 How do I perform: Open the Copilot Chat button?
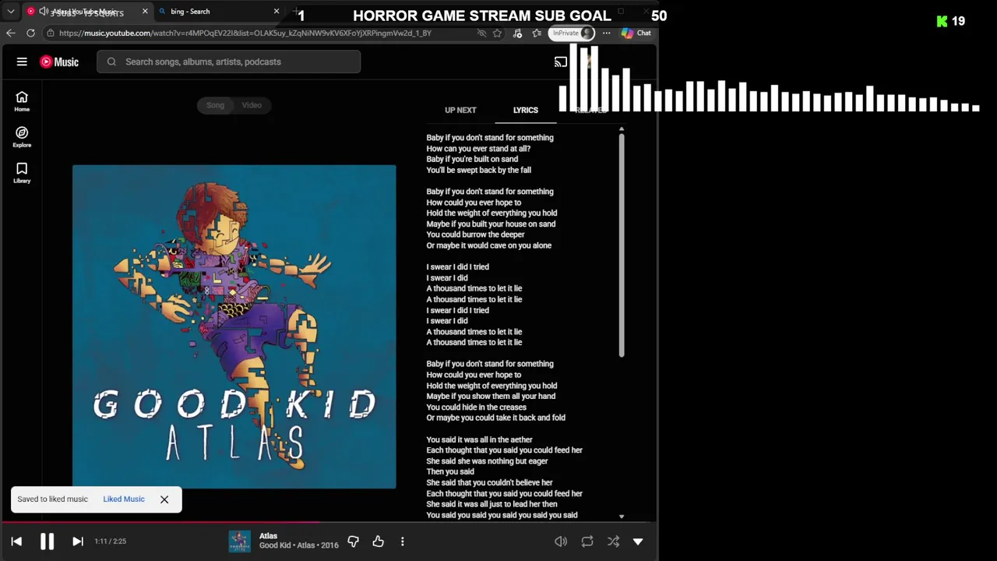pyautogui.click(x=636, y=33)
